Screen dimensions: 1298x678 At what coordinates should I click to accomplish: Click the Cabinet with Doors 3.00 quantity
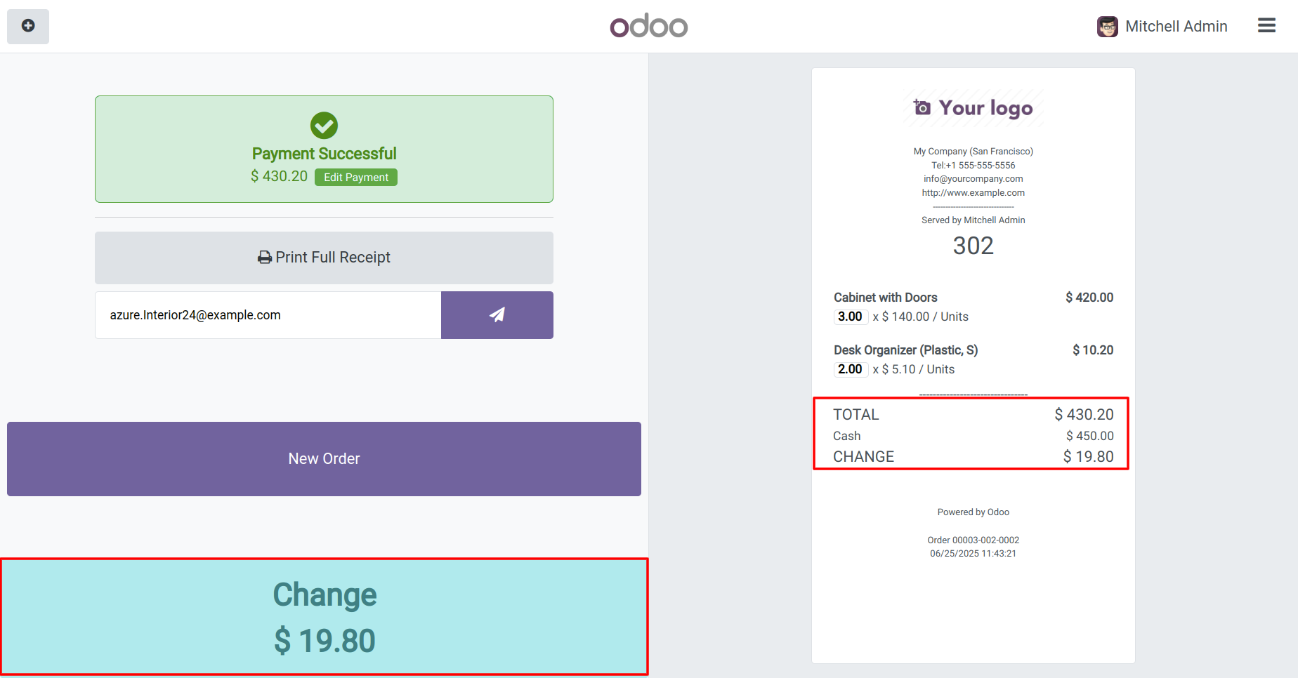tap(850, 317)
